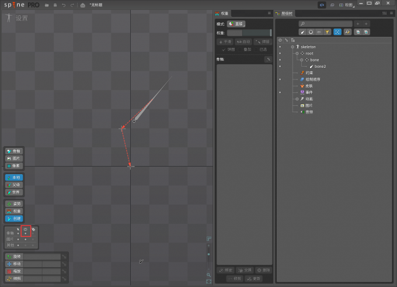Open the 权重 panel menu icon

[269, 13]
